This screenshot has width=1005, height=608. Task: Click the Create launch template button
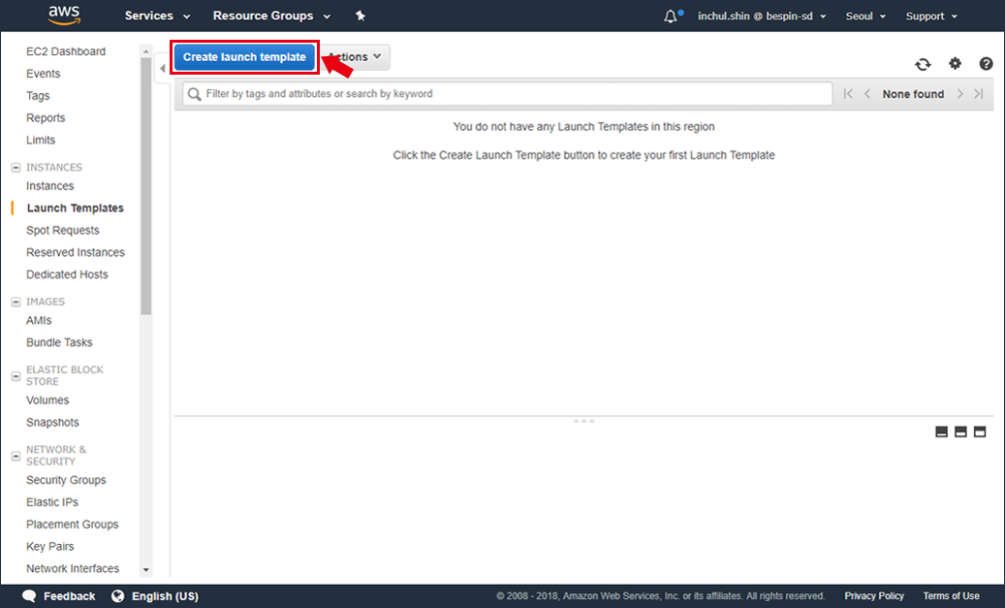coord(244,57)
